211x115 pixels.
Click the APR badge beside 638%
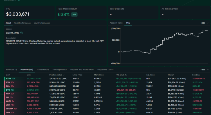(x=74, y=15)
